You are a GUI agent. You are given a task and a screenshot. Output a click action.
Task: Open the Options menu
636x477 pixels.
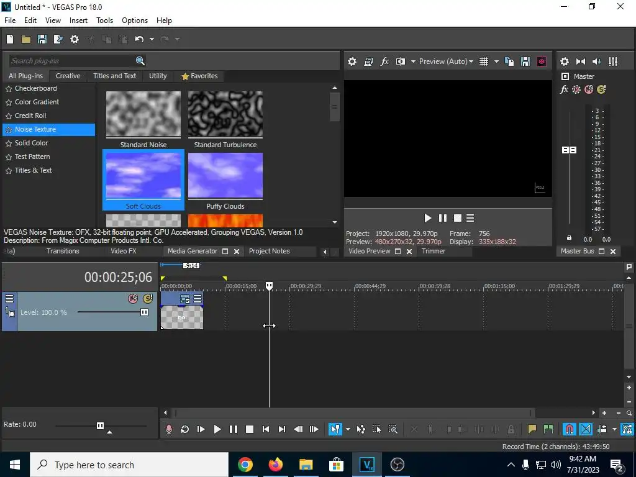coord(135,20)
